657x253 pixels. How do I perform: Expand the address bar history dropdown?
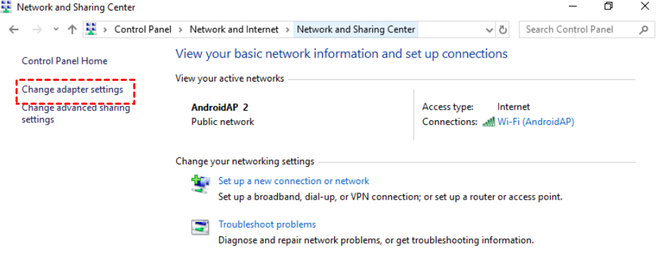point(489,30)
